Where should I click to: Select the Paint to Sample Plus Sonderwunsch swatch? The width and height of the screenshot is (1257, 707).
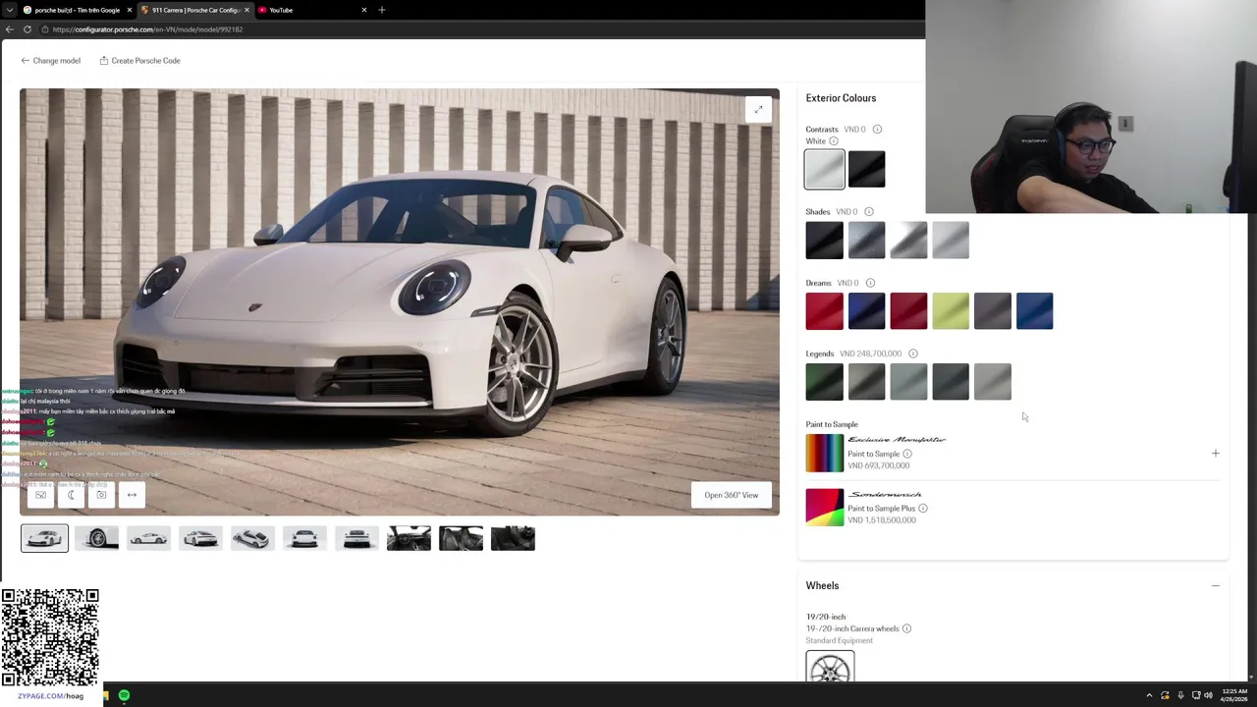tap(824, 508)
